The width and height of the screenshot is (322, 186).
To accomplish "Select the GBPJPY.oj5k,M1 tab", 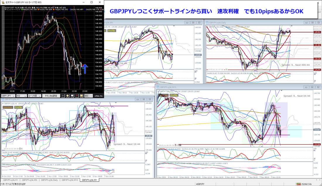I will click(x=89, y=180).
